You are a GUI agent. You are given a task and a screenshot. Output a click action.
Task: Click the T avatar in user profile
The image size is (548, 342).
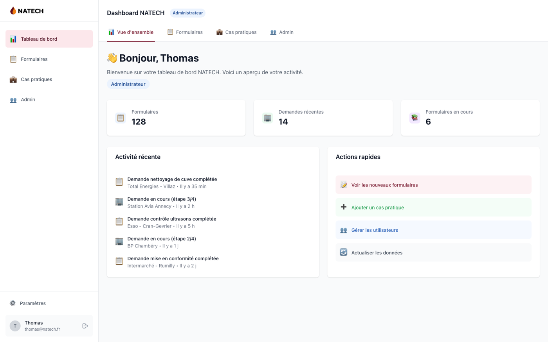click(15, 326)
